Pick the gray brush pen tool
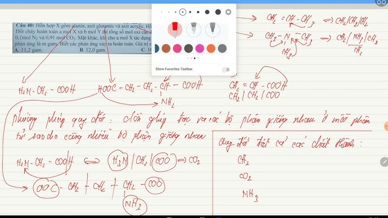Screen dimensions: 388x218 (212, 30)
